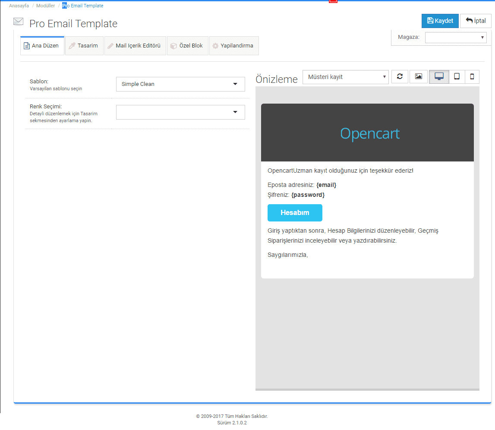Click the Saygılarımızla, text in preview
The image size is (495, 430).
[x=287, y=255]
